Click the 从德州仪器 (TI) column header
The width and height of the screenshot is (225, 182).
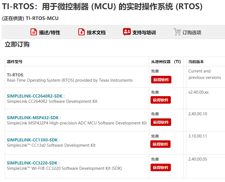tap(166, 62)
